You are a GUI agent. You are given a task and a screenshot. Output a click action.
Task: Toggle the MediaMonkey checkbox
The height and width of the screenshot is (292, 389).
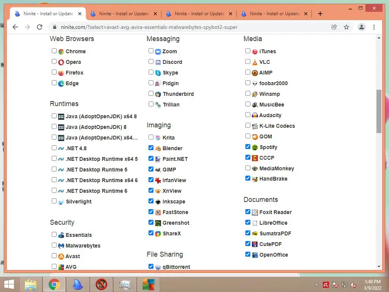[248, 168]
